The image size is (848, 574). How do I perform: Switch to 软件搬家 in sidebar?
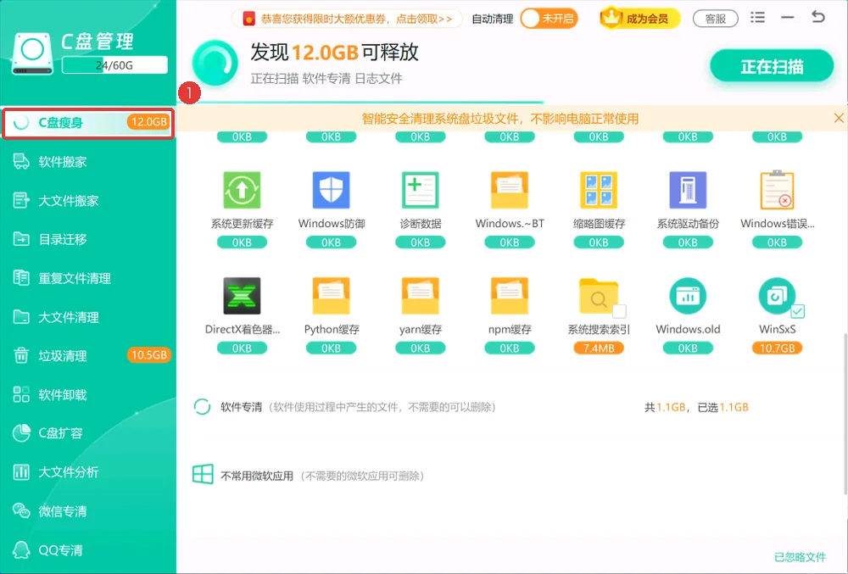(88, 162)
